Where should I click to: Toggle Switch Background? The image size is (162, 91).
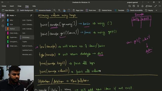click(25, 10)
